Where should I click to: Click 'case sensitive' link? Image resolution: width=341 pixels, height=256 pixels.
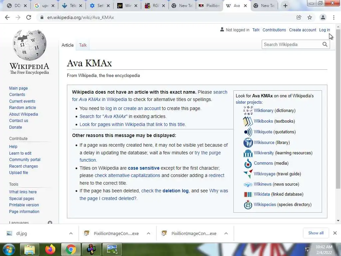(x=144, y=168)
